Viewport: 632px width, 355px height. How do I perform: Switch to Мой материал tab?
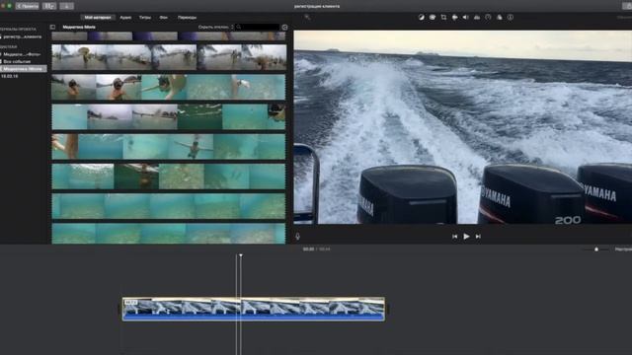[98, 18]
